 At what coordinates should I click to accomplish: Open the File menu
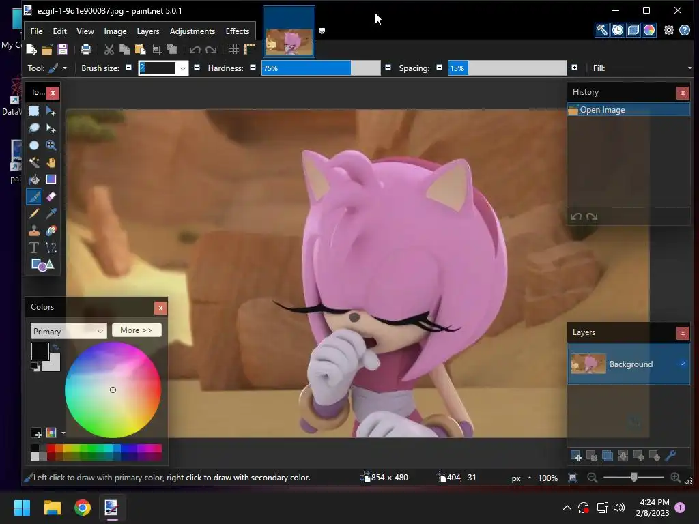(x=37, y=31)
